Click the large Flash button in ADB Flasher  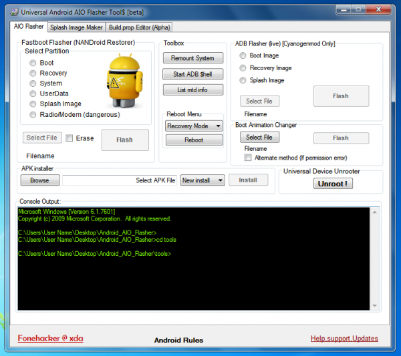pyautogui.click(x=341, y=96)
